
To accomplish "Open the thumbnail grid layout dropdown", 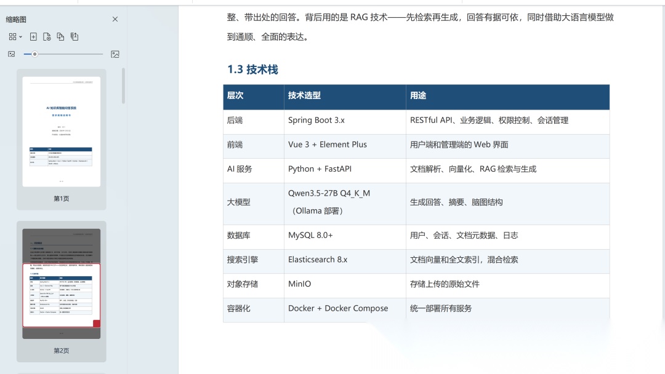I will click(15, 37).
